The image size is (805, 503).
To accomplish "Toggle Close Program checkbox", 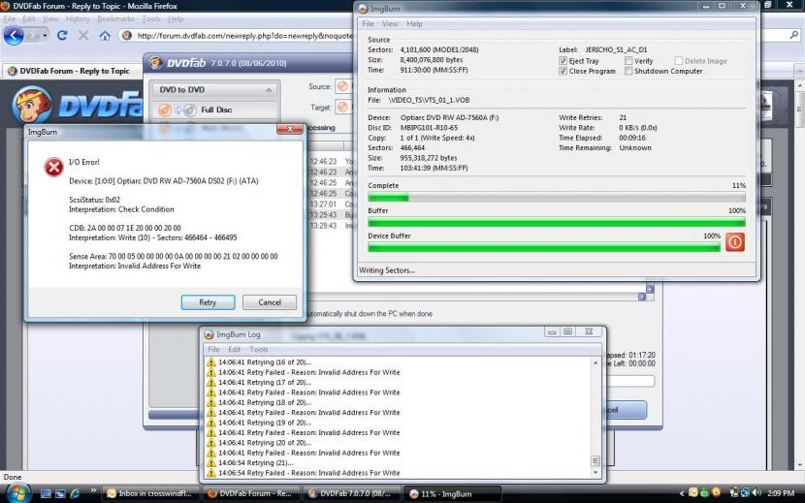I will pyautogui.click(x=563, y=71).
